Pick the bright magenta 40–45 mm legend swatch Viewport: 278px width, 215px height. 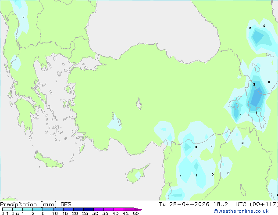119,209
